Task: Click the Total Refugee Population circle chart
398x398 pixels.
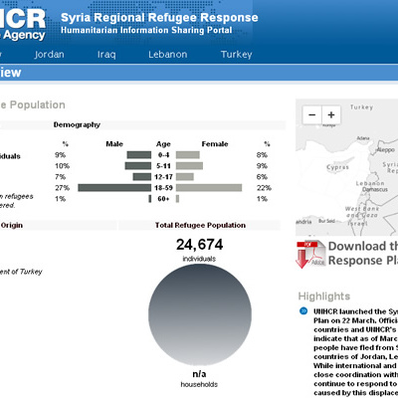Action: (x=200, y=314)
